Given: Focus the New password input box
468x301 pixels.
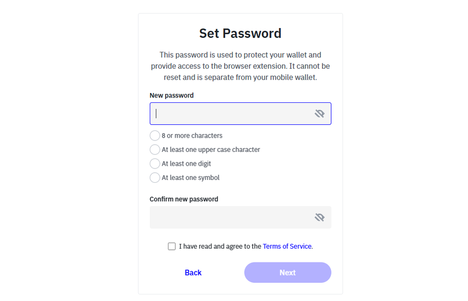Looking at the screenshot, I should (231, 114).
